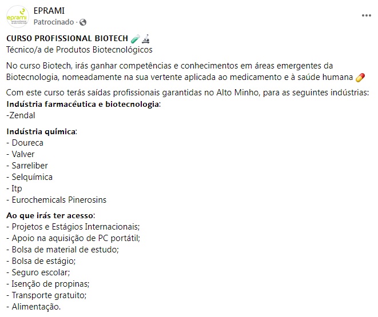Click the pill emoji after 'saúde humana'

pyautogui.click(x=360, y=77)
